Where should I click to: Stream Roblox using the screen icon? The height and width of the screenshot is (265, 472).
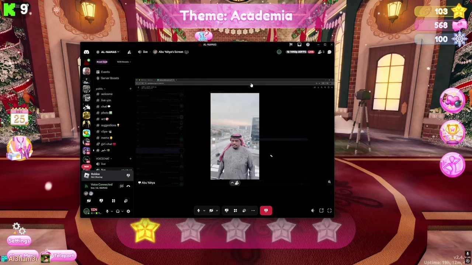point(128,176)
